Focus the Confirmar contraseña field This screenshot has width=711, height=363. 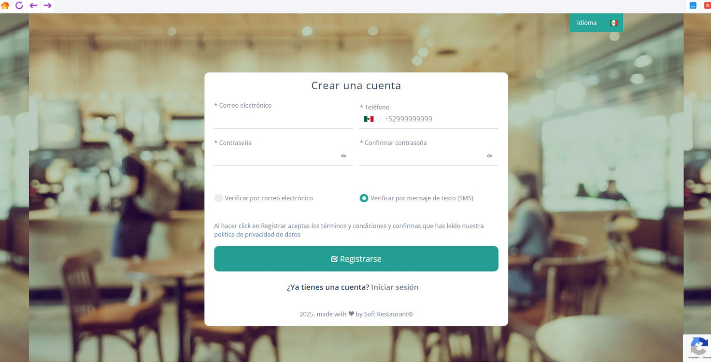tap(422, 156)
